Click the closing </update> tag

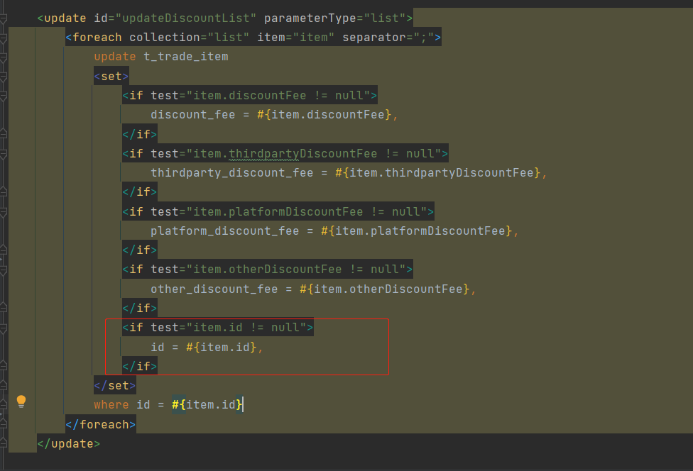tap(69, 443)
